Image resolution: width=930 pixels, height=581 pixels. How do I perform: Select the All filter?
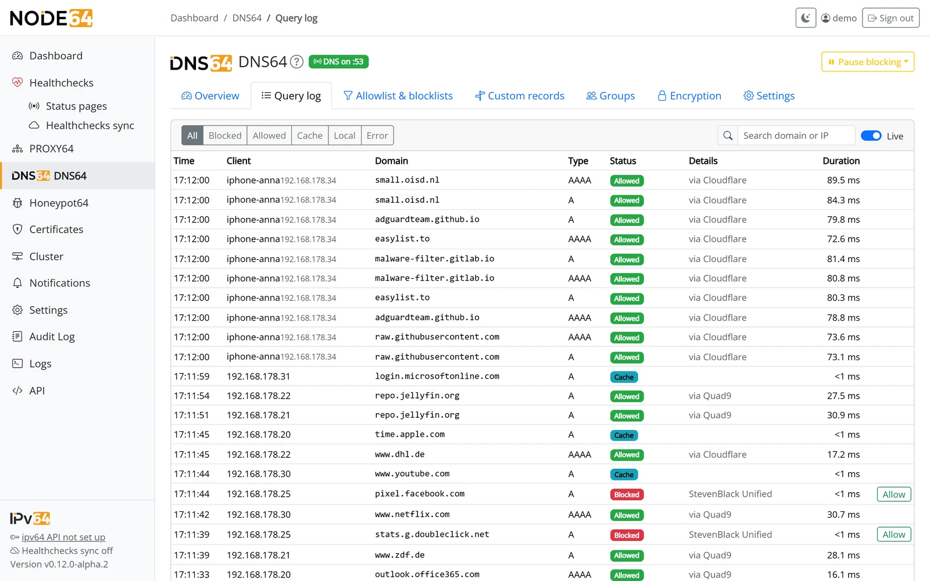pyautogui.click(x=192, y=135)
